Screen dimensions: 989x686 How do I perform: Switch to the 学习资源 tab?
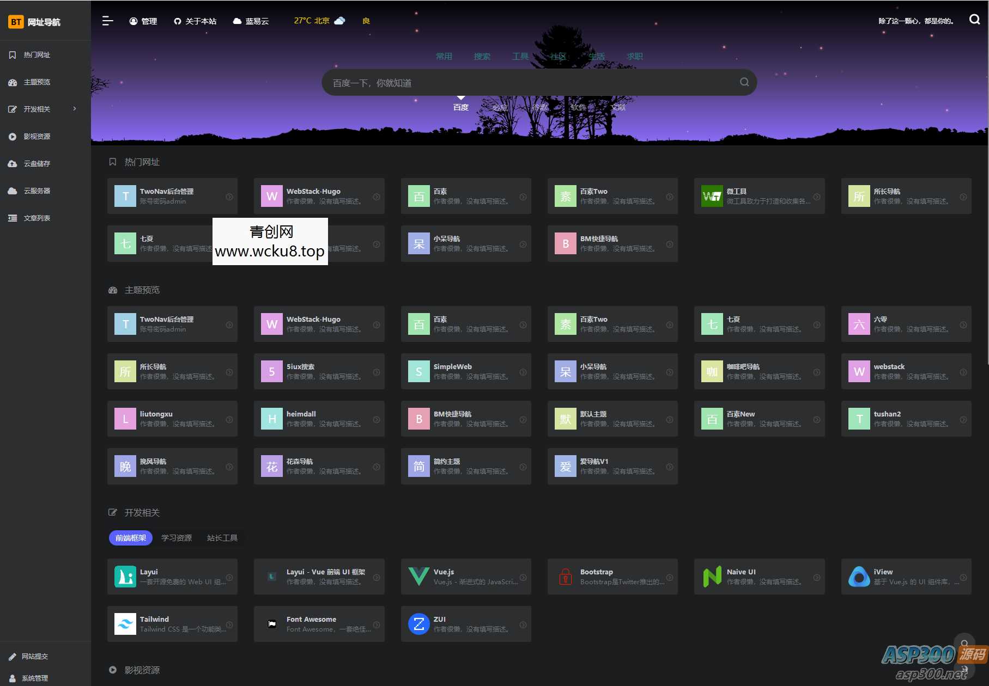coord(176,538)
